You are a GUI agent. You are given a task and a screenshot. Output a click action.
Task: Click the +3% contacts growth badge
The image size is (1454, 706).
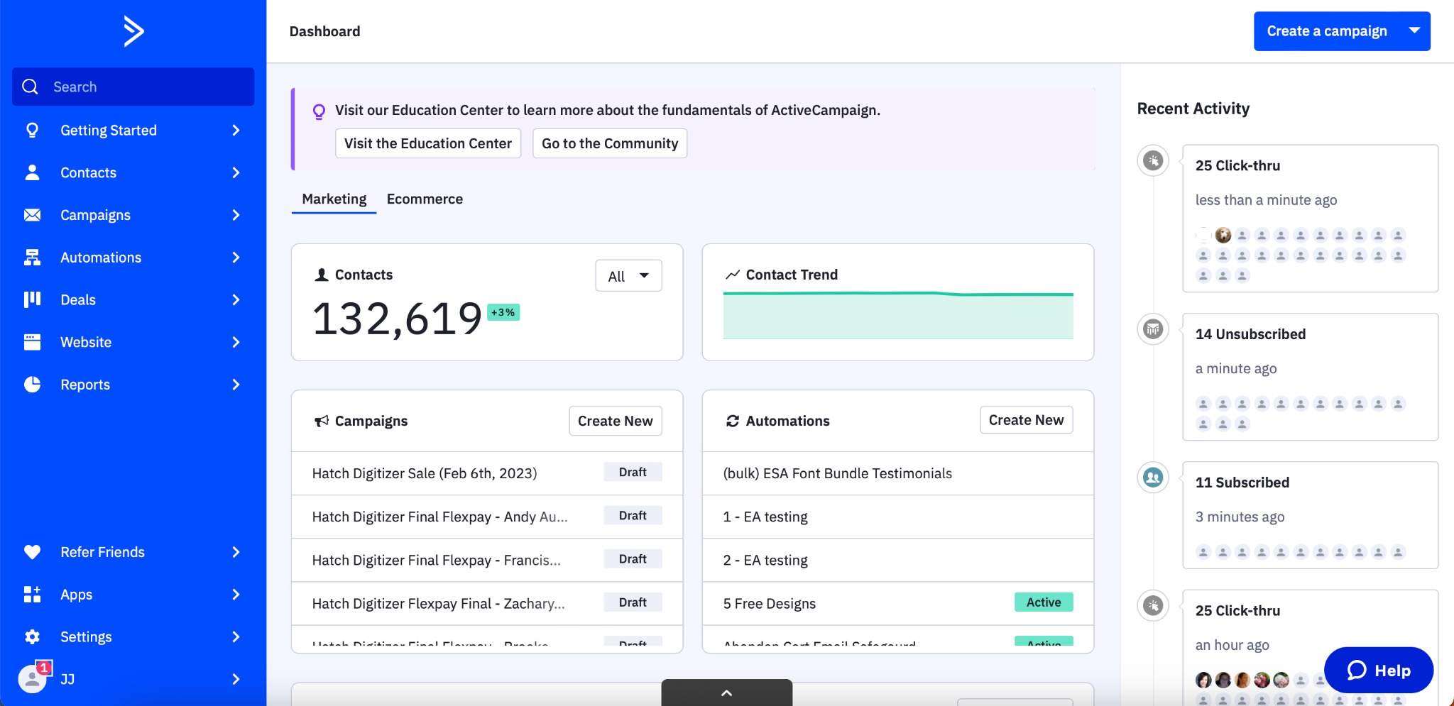click(x=503, y=312)
